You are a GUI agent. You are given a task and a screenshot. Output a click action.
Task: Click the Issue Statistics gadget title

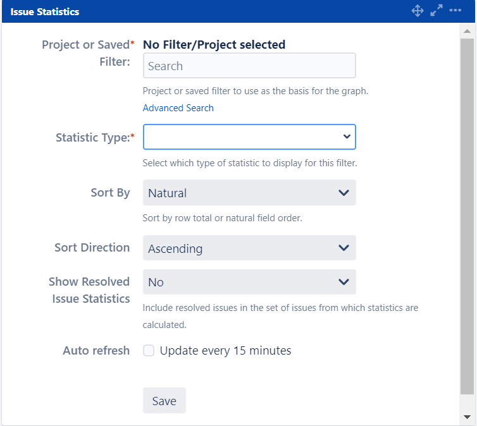point(45,11)
